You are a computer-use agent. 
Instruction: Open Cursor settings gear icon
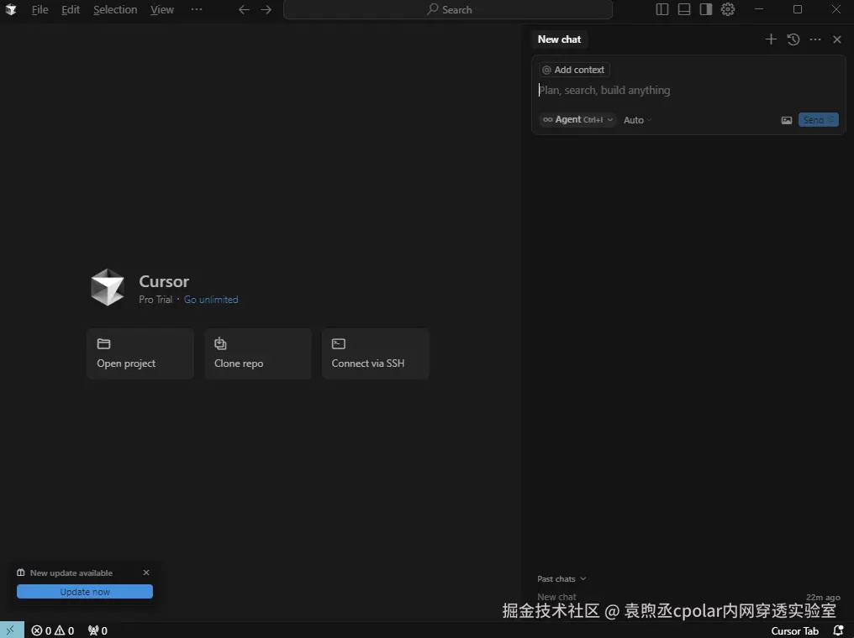[728, 9]
